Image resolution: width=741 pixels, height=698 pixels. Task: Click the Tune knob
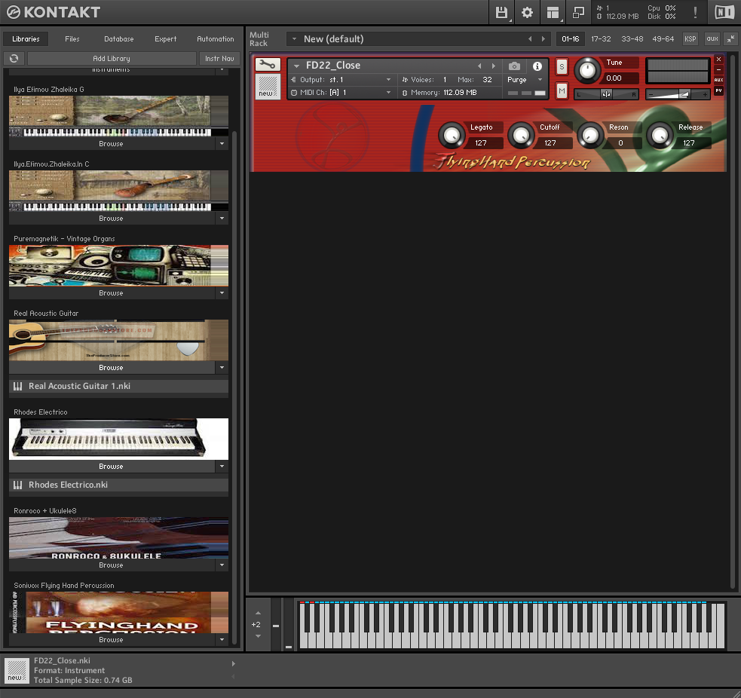tap(587, 70)
